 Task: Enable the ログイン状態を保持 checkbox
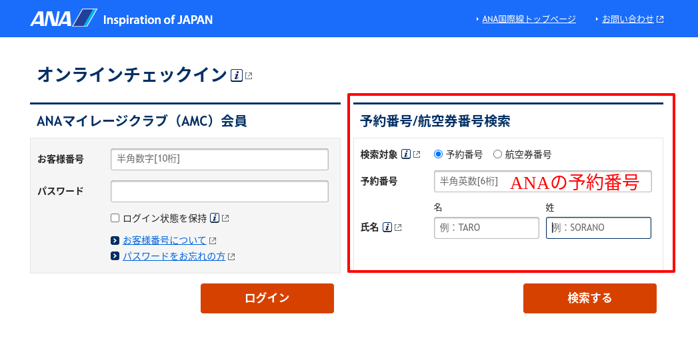pyautogui.click(x=115, y=218)
